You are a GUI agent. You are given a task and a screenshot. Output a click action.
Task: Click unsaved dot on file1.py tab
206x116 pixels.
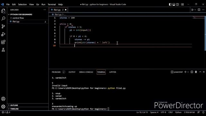coord(66,10)
